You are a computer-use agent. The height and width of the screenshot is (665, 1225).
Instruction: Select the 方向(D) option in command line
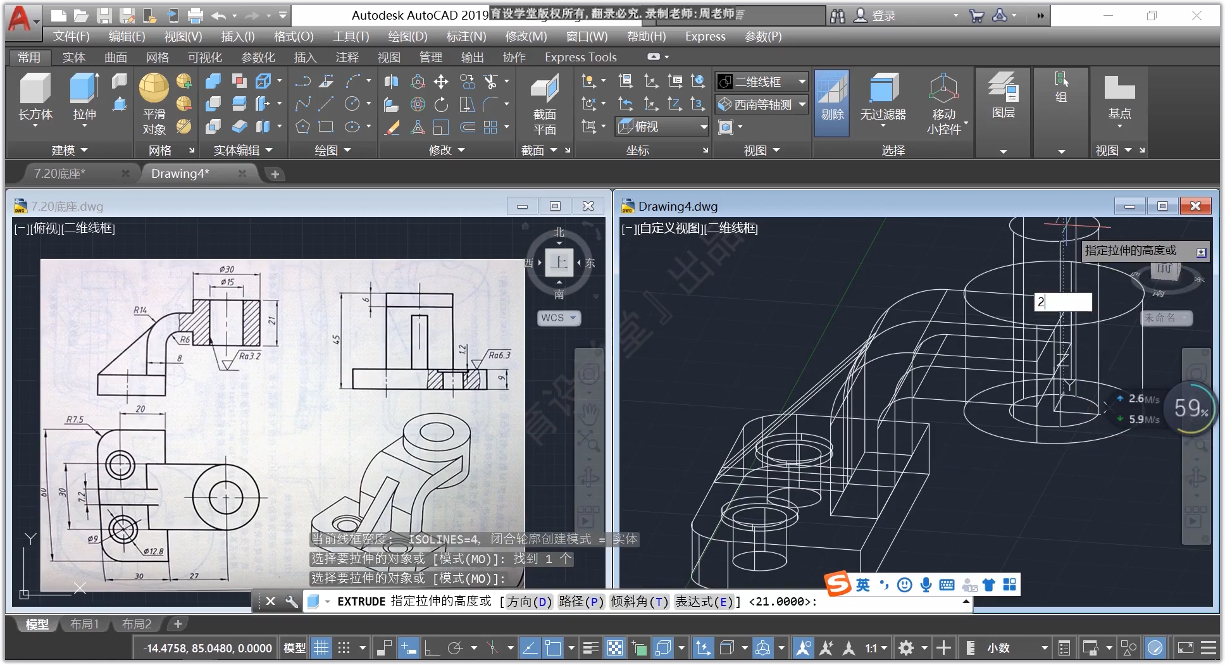pos(530,601)
